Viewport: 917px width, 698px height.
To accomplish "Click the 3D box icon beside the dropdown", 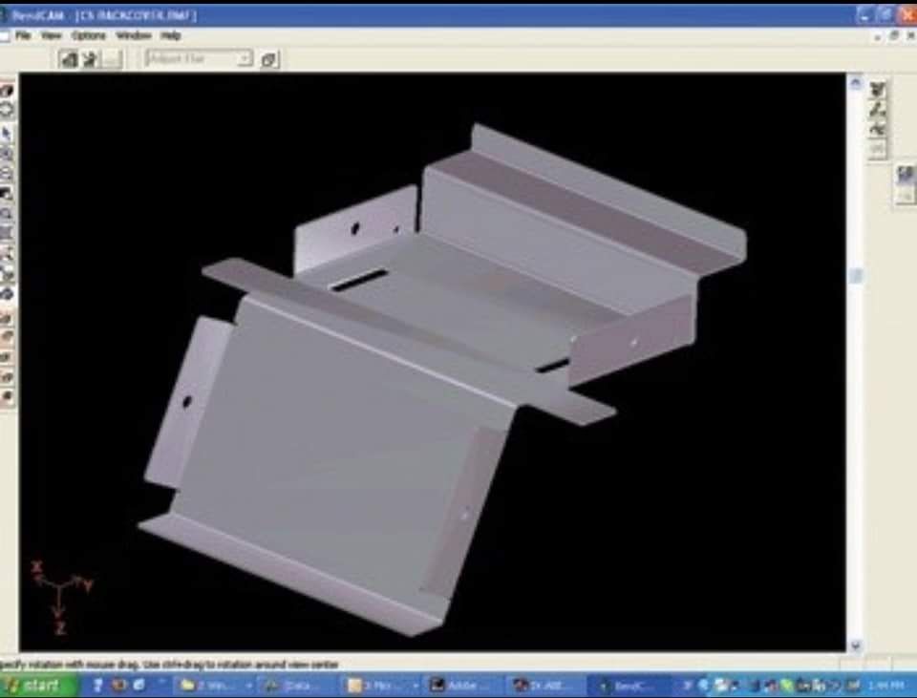I will point(269,59).
